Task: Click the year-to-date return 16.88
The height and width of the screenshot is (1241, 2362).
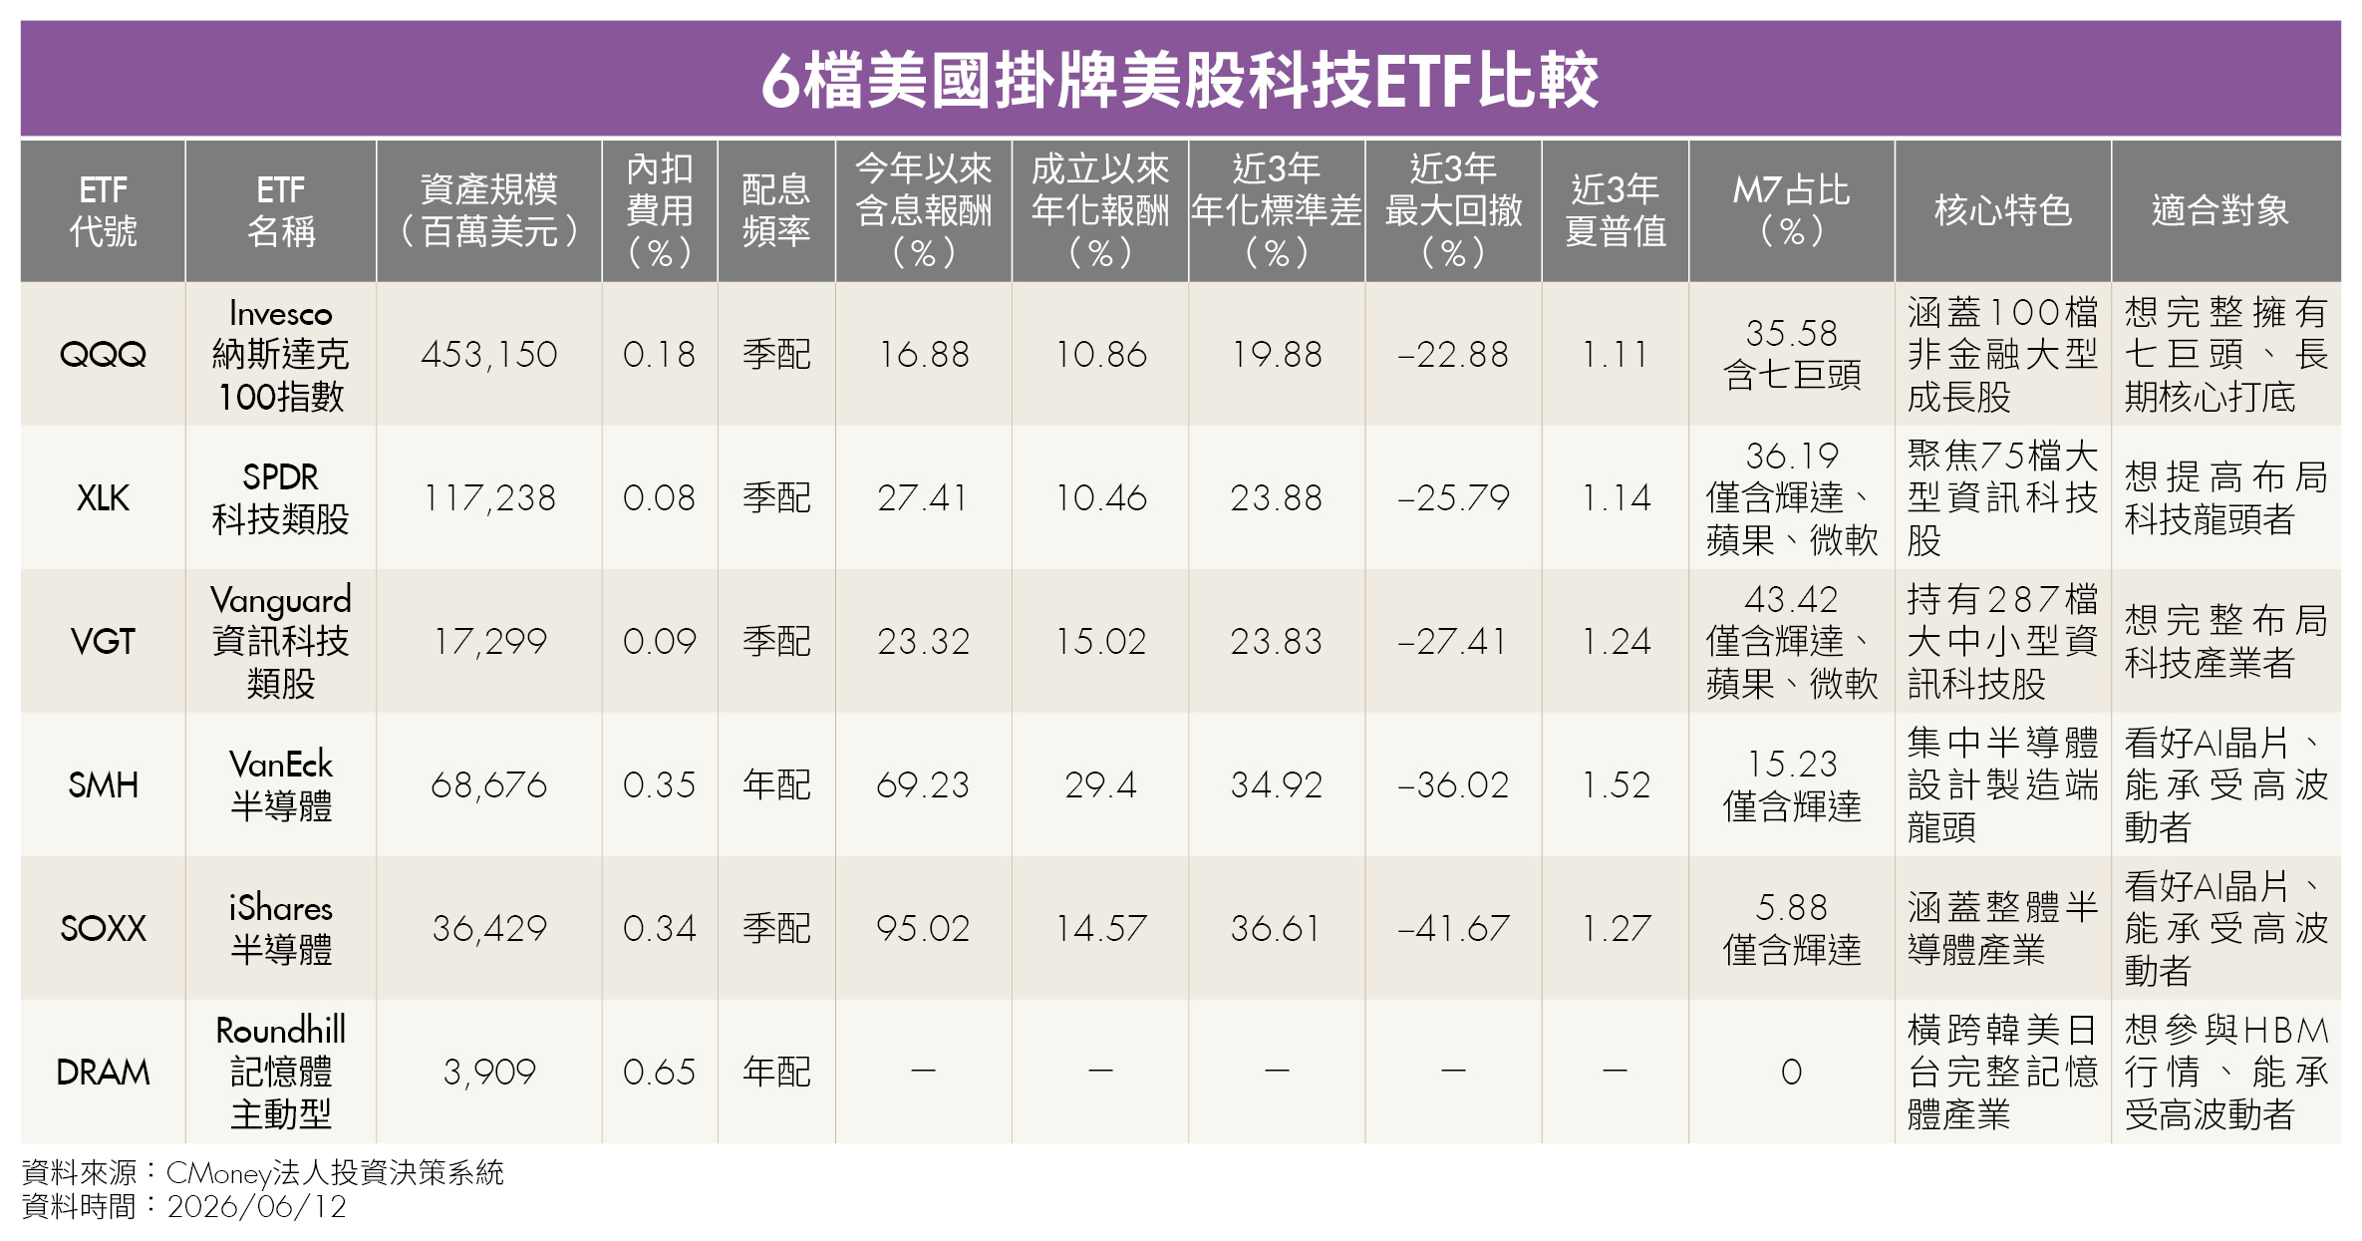Action: click(x=923, y=354)
